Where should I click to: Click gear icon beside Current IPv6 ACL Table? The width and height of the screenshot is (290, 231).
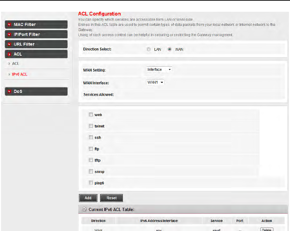pyautogui.click(x=84, y=209)
